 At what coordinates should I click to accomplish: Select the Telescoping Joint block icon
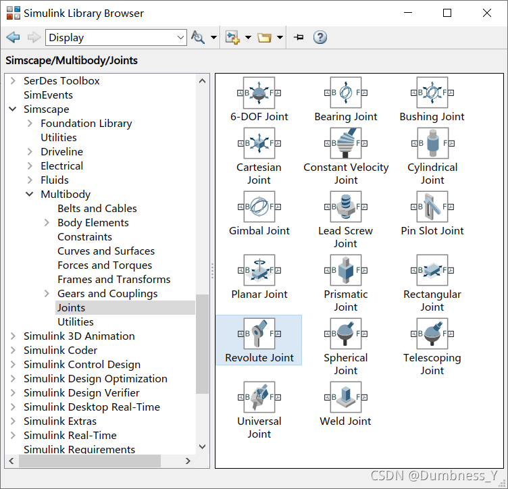[x=432, y=334]
